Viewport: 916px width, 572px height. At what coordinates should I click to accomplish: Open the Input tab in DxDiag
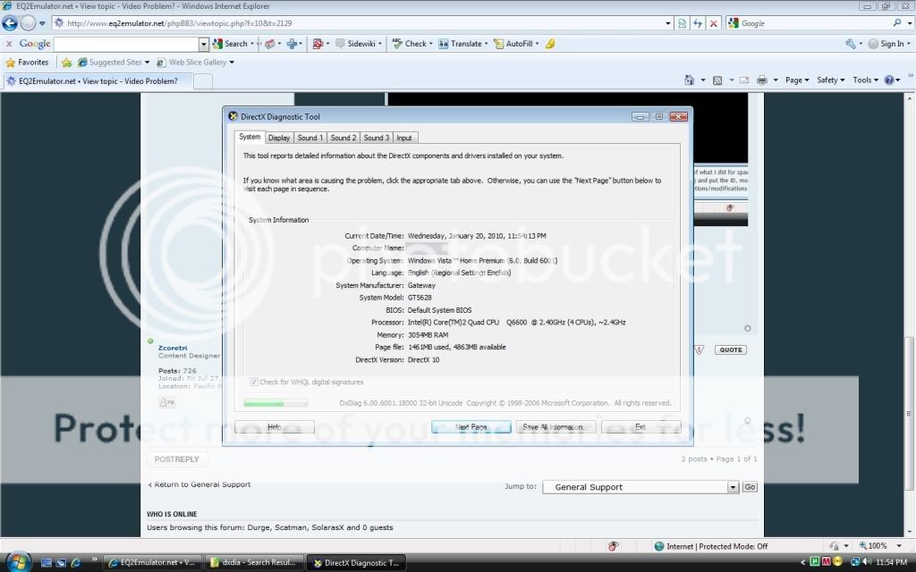[x=404, y=138]
